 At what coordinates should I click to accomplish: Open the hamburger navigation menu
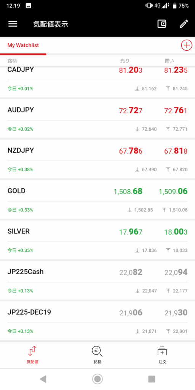pos(13,24)
